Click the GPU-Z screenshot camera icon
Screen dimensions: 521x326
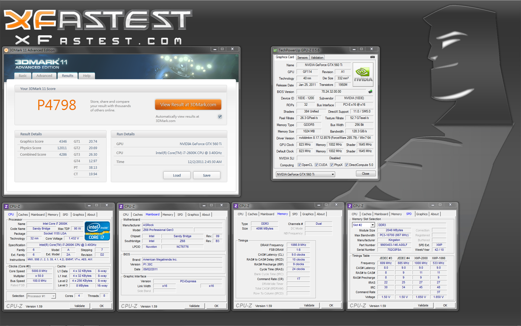click(372, 57)
